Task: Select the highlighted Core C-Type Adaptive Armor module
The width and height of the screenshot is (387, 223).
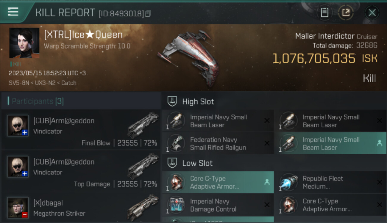Action: [x=218, y=182]
